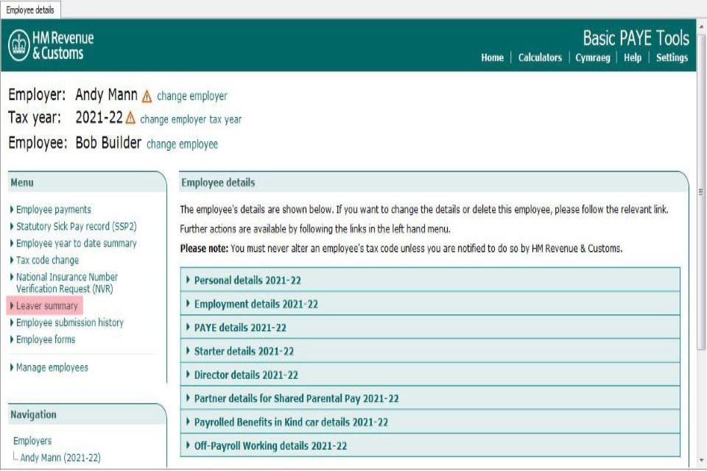Go to Manage employees

tap(52, 367)
